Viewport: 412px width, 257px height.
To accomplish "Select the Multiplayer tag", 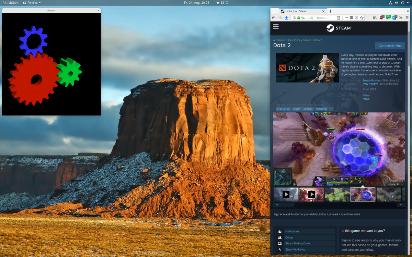I will [x=321, y=109].
